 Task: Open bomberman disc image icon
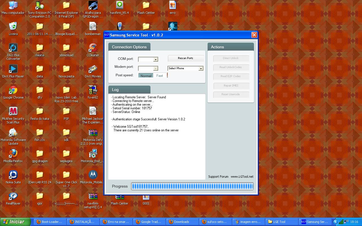tap(93, 29)
